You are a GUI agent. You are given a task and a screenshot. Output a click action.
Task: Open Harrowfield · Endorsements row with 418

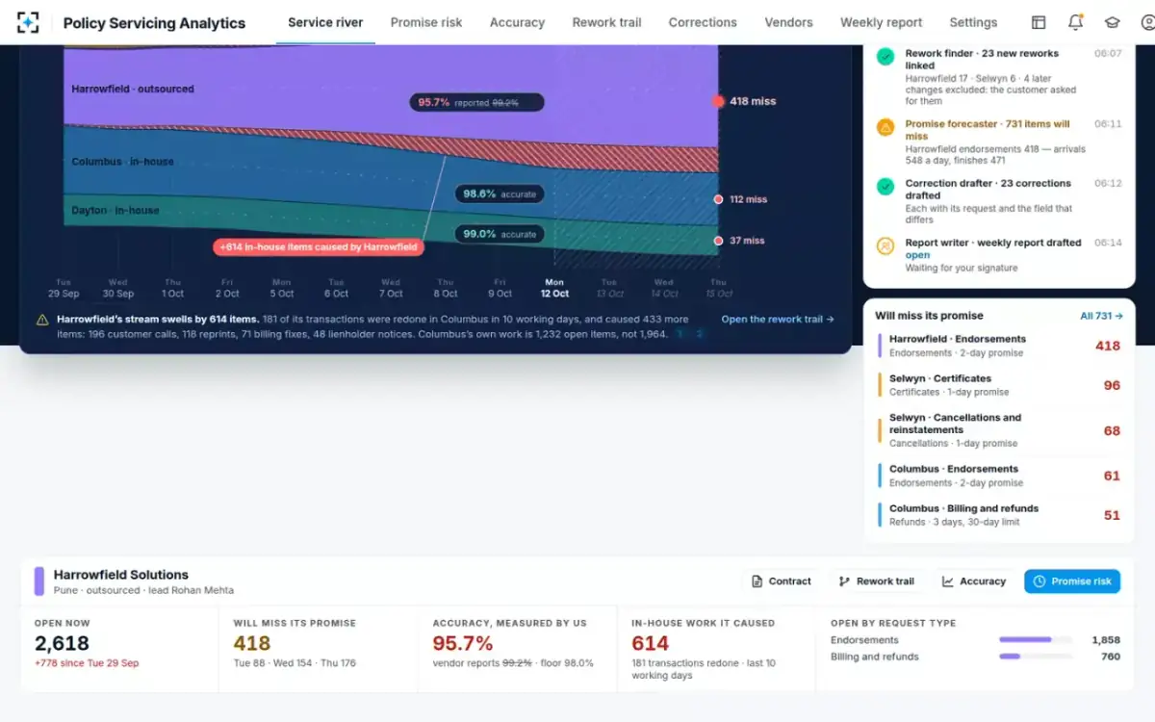tap(999, 346)
